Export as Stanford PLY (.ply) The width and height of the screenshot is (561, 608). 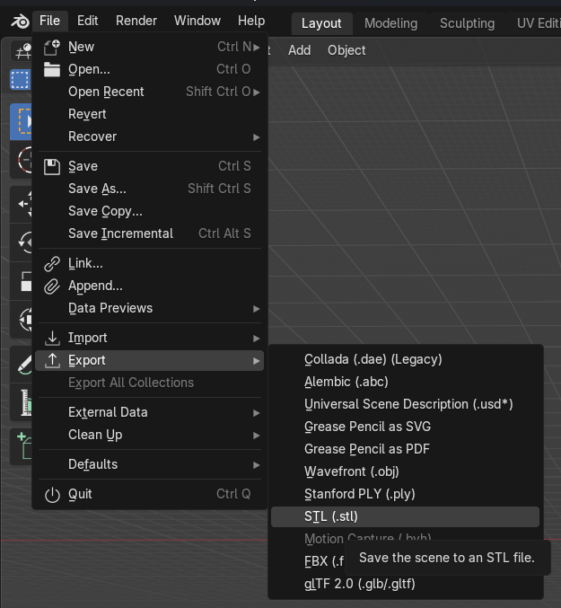[x=405, y=494]
